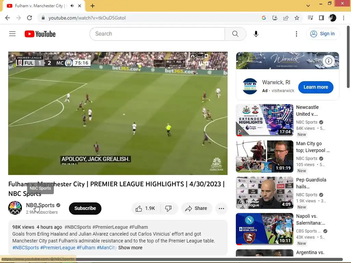Open Newcastle United extended highlights thumbnail

265,120
